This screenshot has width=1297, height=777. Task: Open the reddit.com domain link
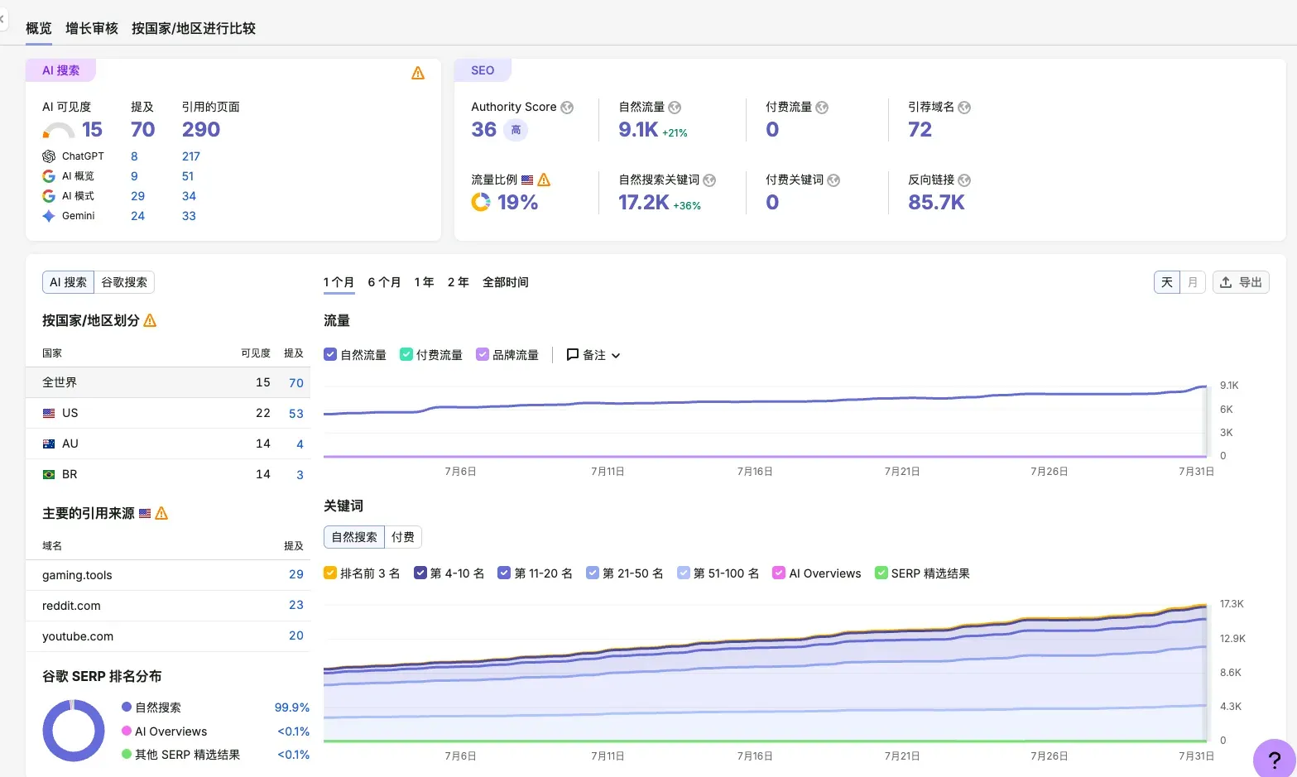tap(71, 606)
